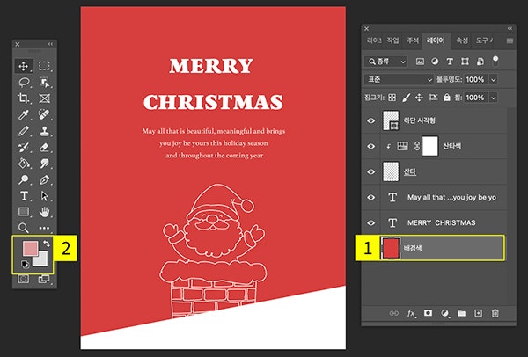Filter layers by pixel layers
Image resolution: width=528 pixels, height=357 pixels.
pos(420,62)
